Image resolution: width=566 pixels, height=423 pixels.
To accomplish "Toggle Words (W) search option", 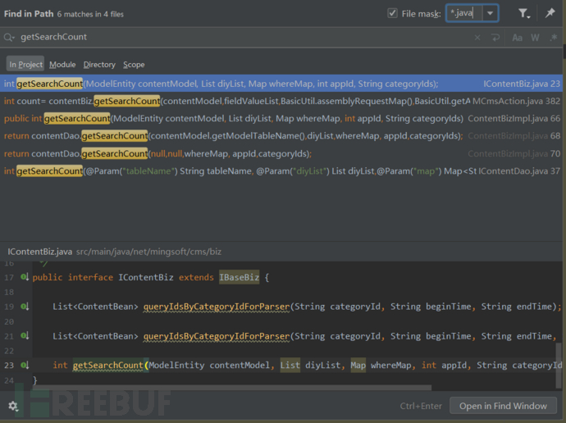I will (535, 38).
